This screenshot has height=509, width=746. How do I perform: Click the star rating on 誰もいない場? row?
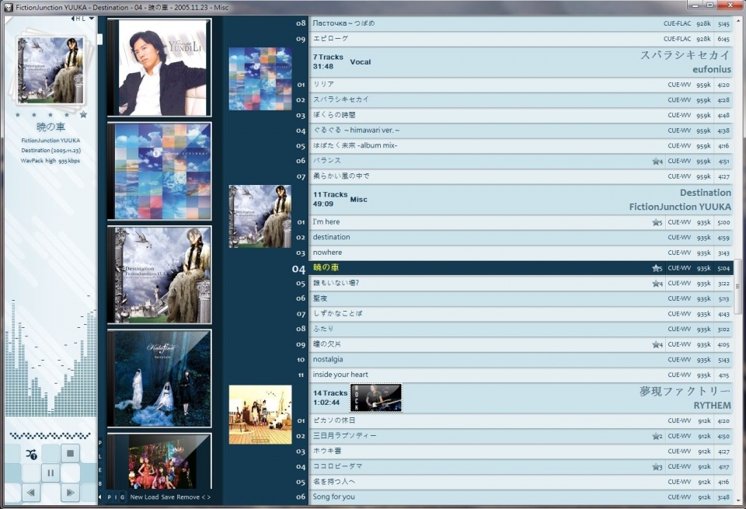click(x=657, y=284)
